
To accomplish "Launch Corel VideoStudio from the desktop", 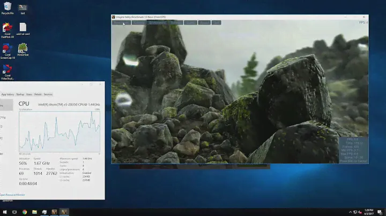I will 8,71.
